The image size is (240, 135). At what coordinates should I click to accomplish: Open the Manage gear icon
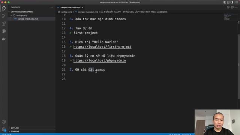(4, 129)
